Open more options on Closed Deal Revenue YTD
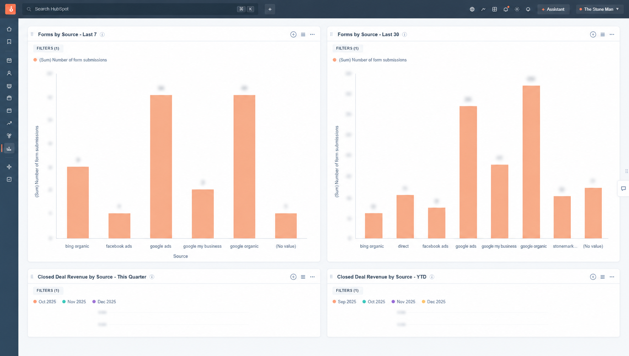 pyautogui.click(x=612, y=277)
